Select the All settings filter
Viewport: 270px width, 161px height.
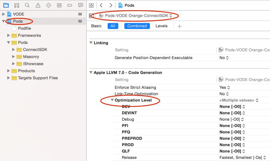pyautogui.click(x=113, y=26)
